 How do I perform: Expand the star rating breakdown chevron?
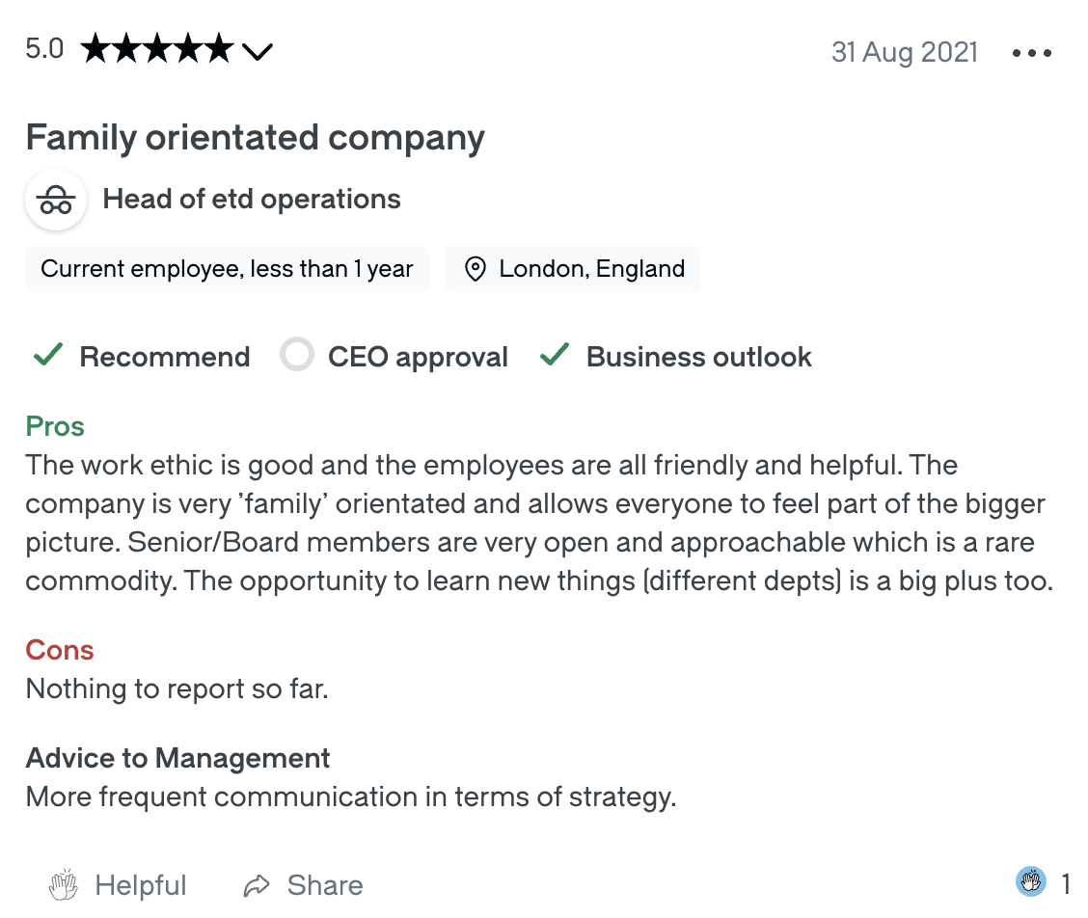[258, 52]
